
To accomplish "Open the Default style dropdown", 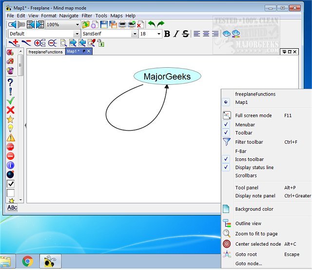I will [77, 34].
